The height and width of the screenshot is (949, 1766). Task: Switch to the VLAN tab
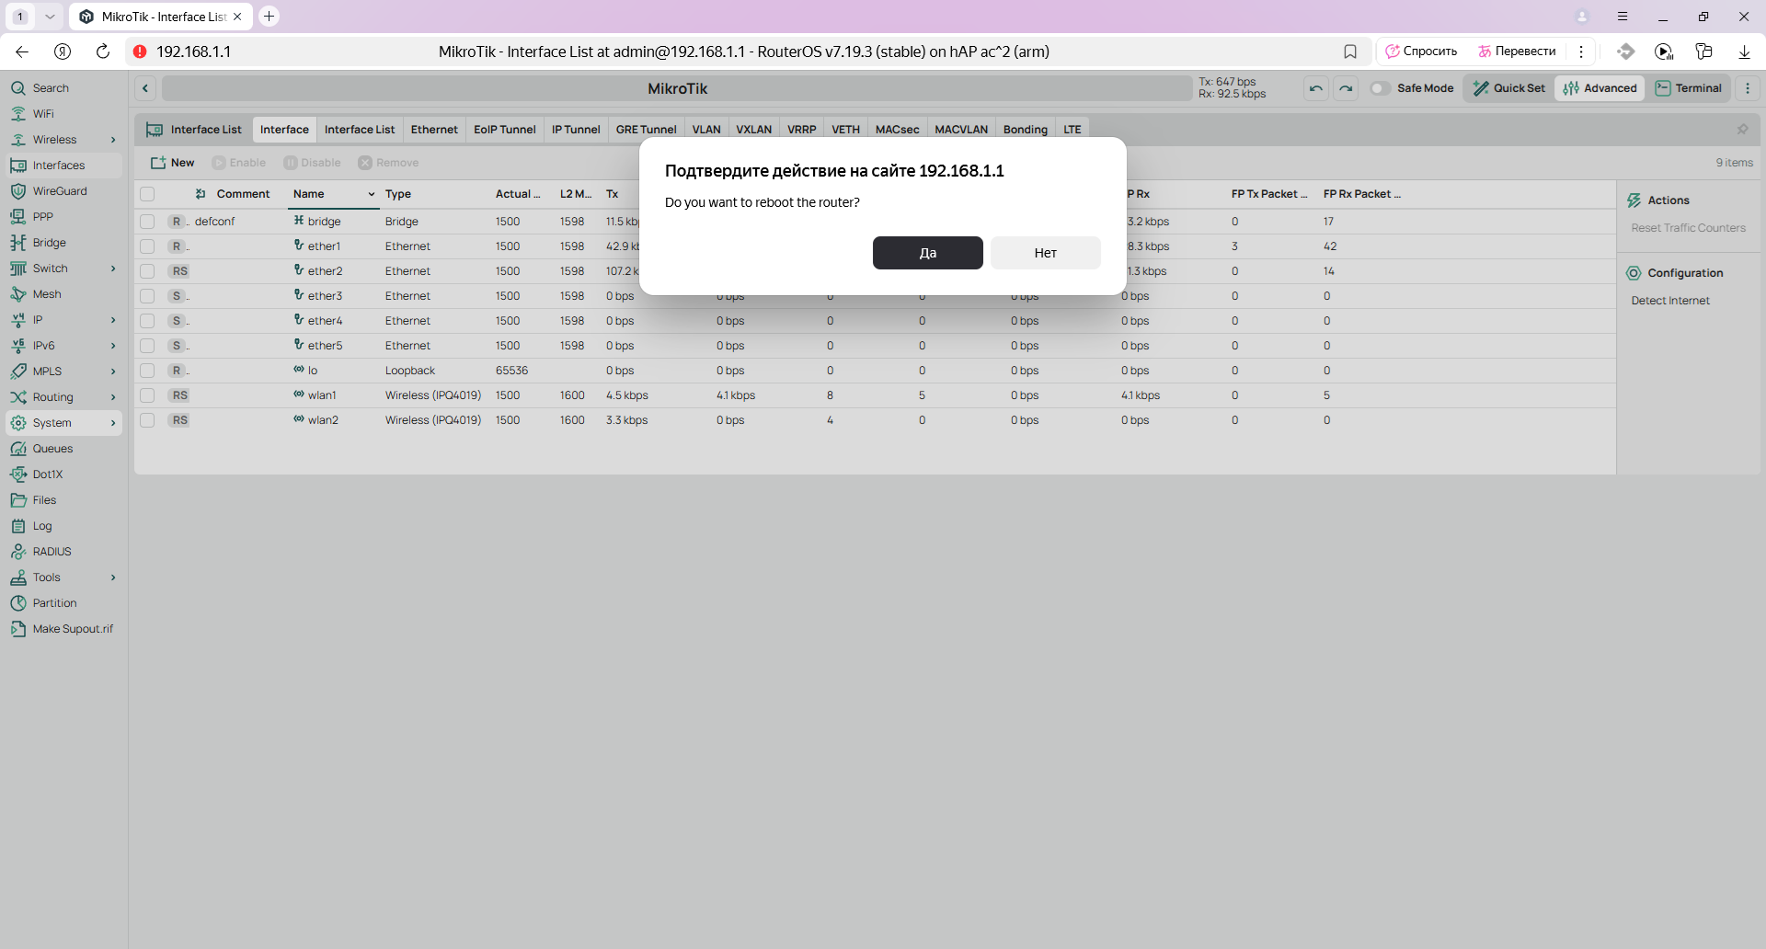pyautogui.click(x=706, y=130)
